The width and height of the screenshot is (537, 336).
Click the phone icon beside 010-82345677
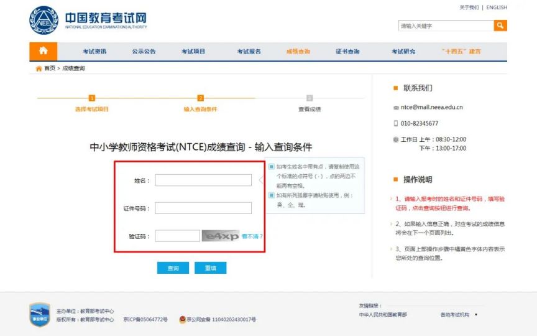click(x=396, y=123)
